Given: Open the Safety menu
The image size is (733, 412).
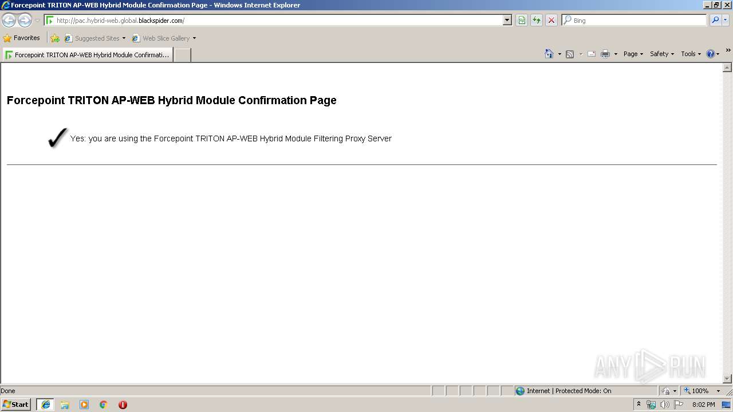Looking at the screenshot, I should [x=662, y=54].
